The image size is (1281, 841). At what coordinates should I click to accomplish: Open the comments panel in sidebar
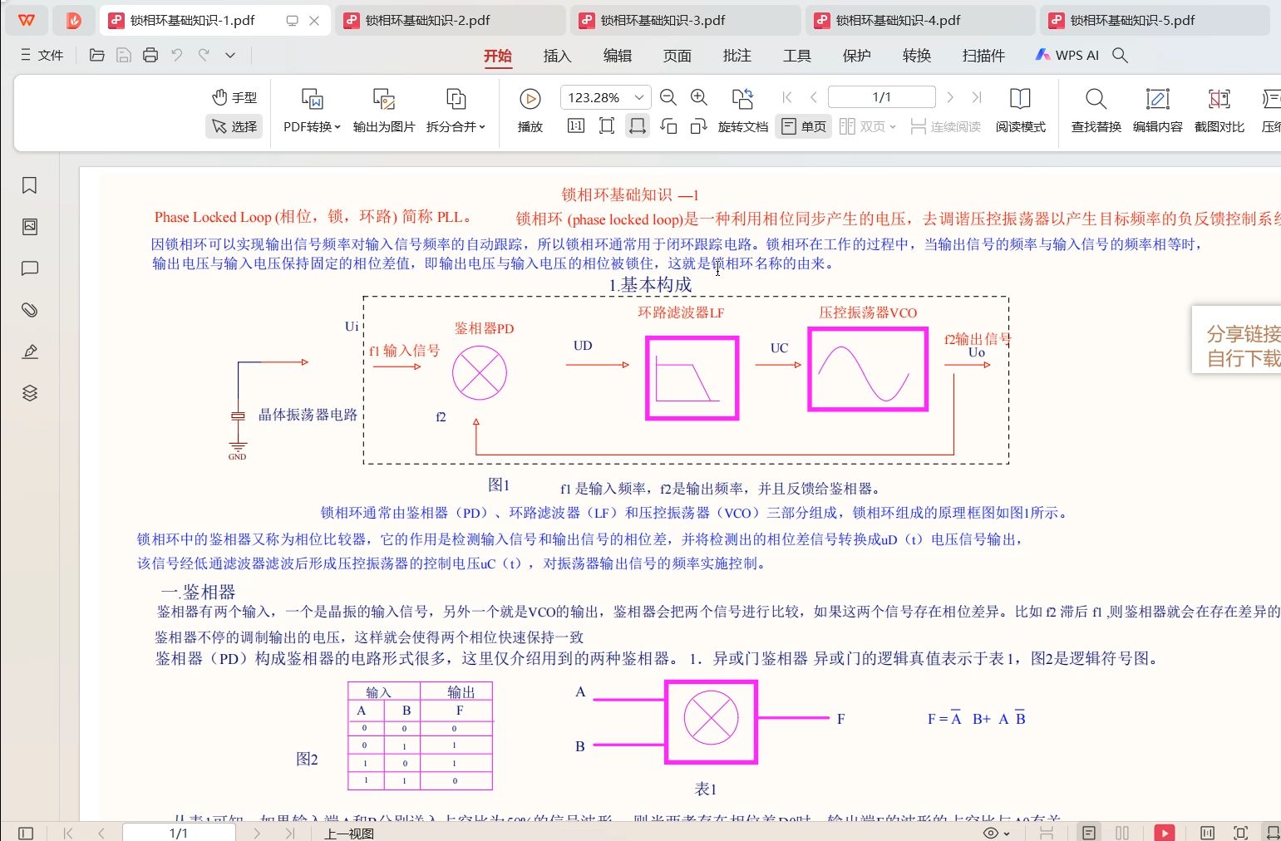pyautogui.click(x=30, y=268)
